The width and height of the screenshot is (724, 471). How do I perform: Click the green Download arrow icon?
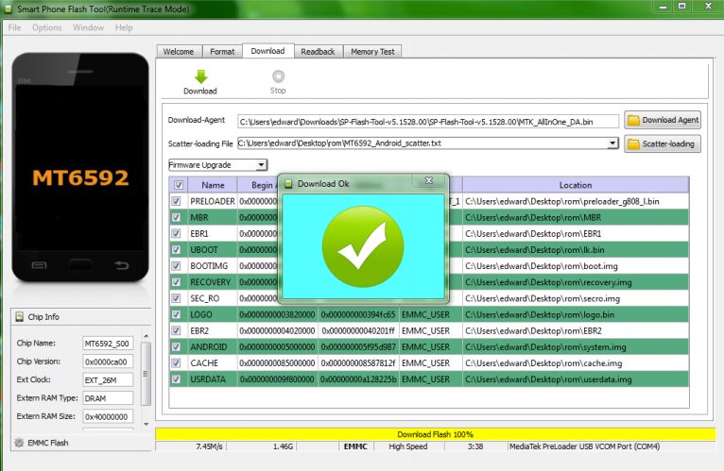(x=200, y=76)
